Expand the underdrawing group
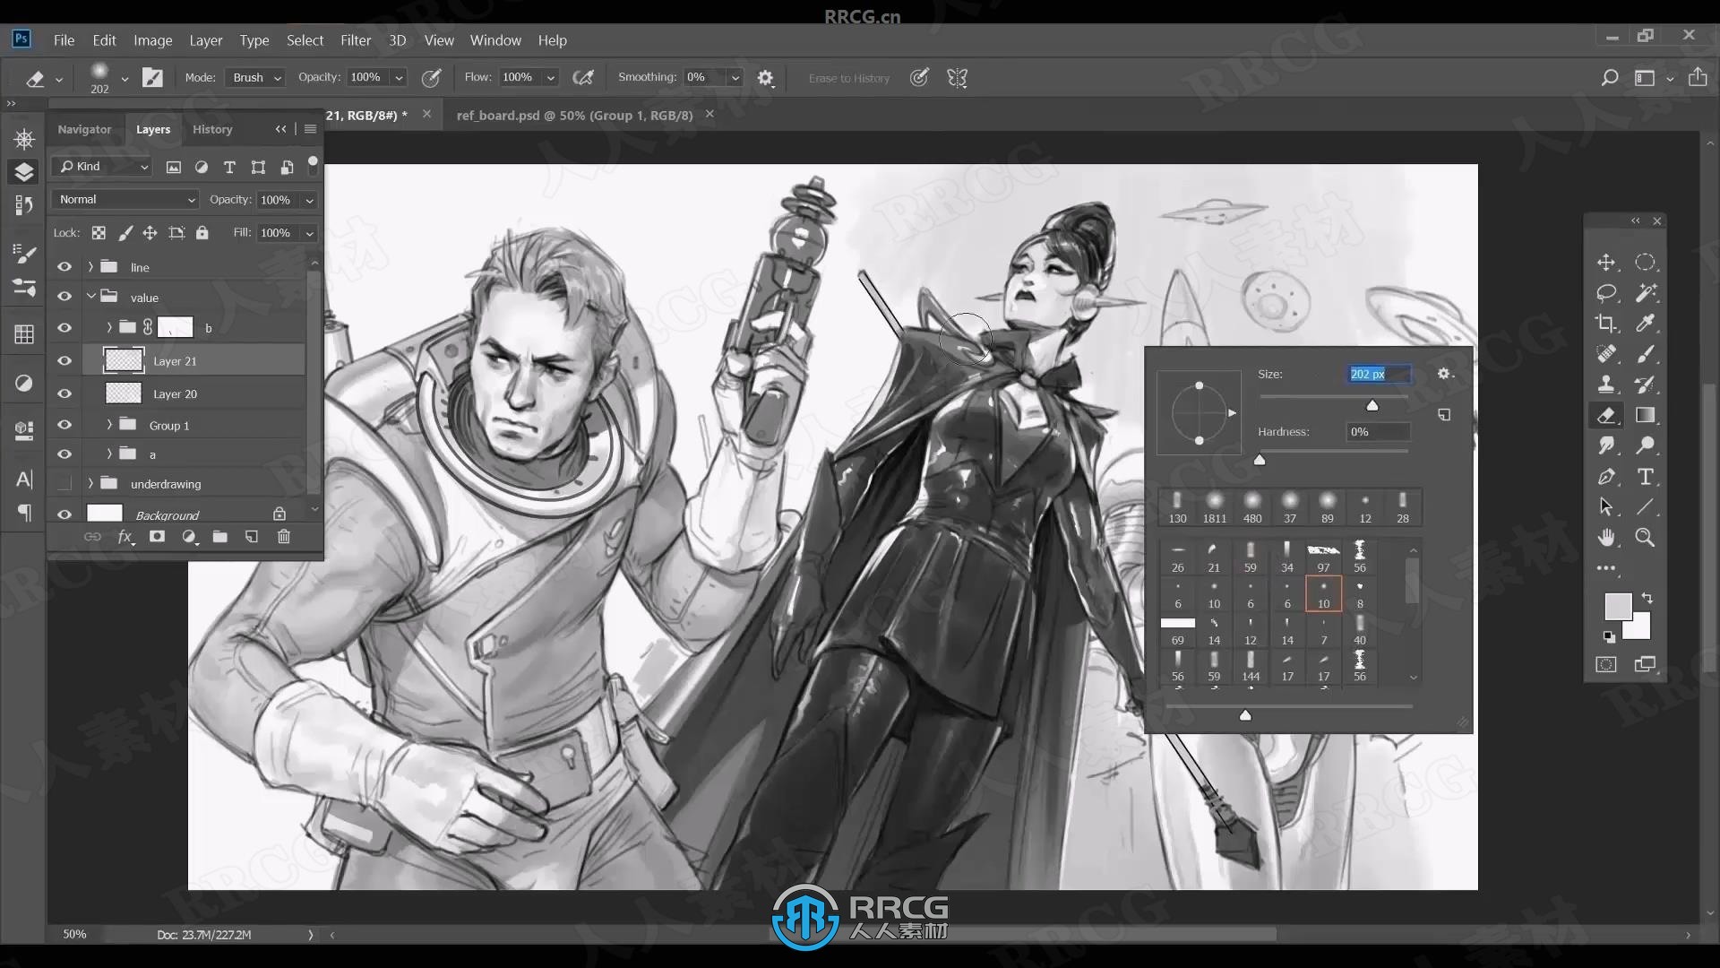Screen dimensions: 1720x968 [x=90, y=484]
